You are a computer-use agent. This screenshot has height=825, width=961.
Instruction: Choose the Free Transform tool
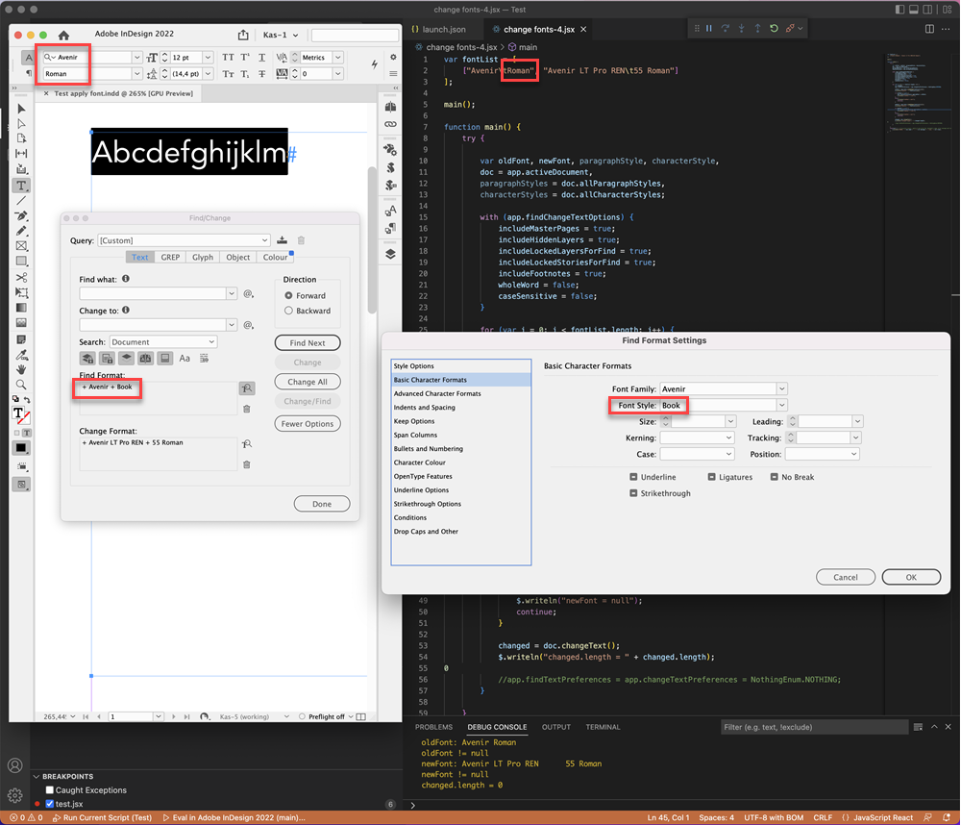tap(21, 292)
